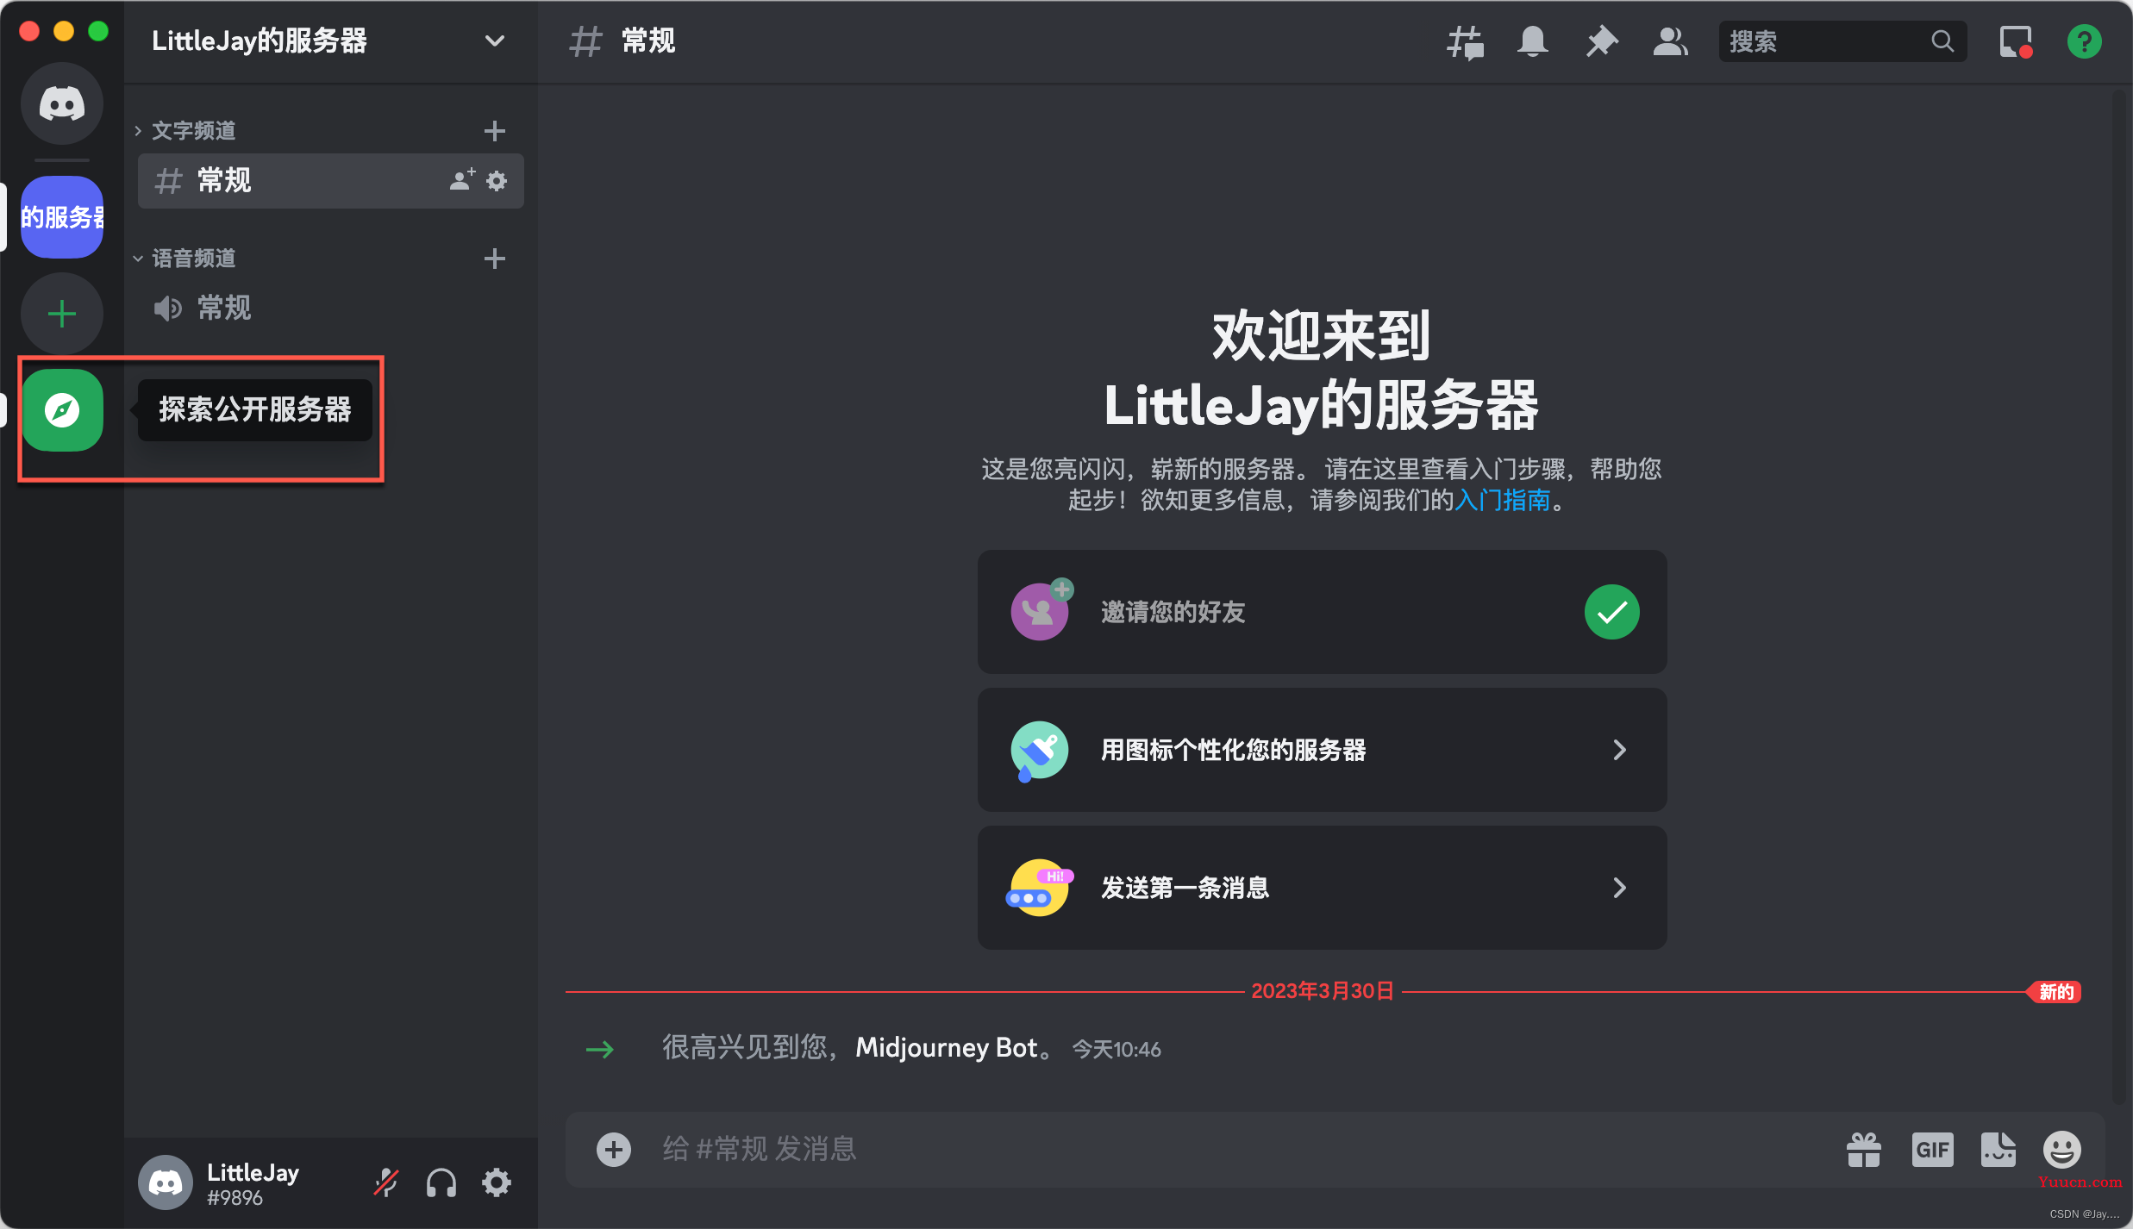The image size is (2133, 1229).
Task: Select the 常规 voice channel
Action: (x=224, y=308)
